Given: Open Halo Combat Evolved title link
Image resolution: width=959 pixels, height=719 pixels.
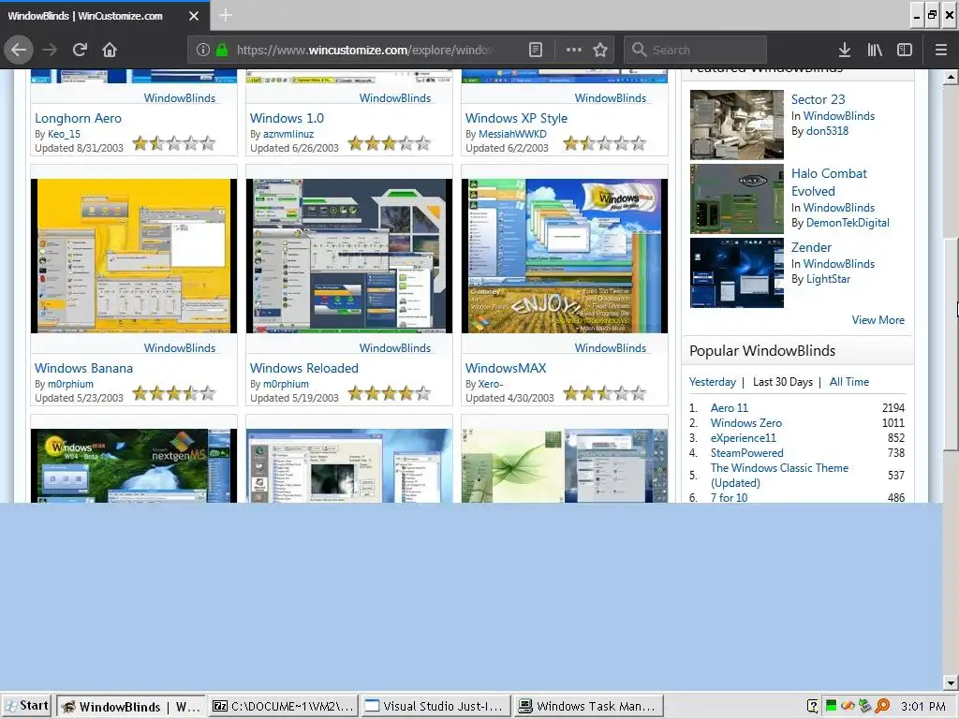Looking at the screenshot, I should (x=829, y=183).
